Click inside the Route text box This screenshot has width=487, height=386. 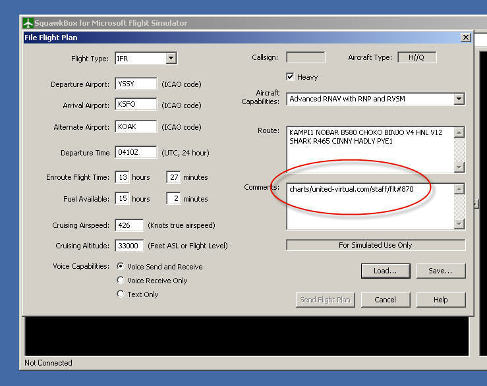pos(370,150)
